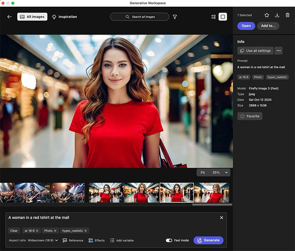The width and height of the screenshot is (295, 251).
Task: Remove the Photo prompt tag
Action: pos(55,231)
